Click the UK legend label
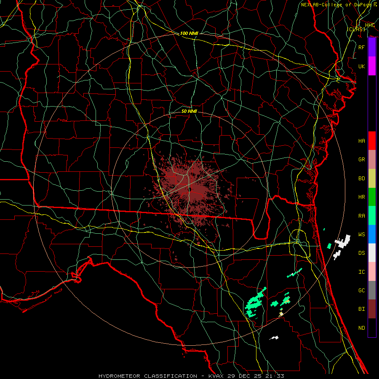The height and width of the screenshot is (379, 379). tap(362, 66)
